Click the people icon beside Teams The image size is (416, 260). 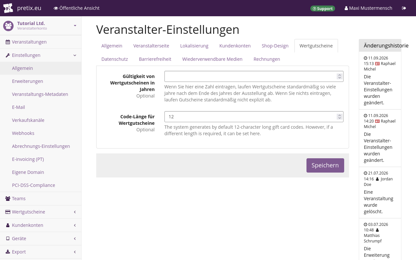8,199
